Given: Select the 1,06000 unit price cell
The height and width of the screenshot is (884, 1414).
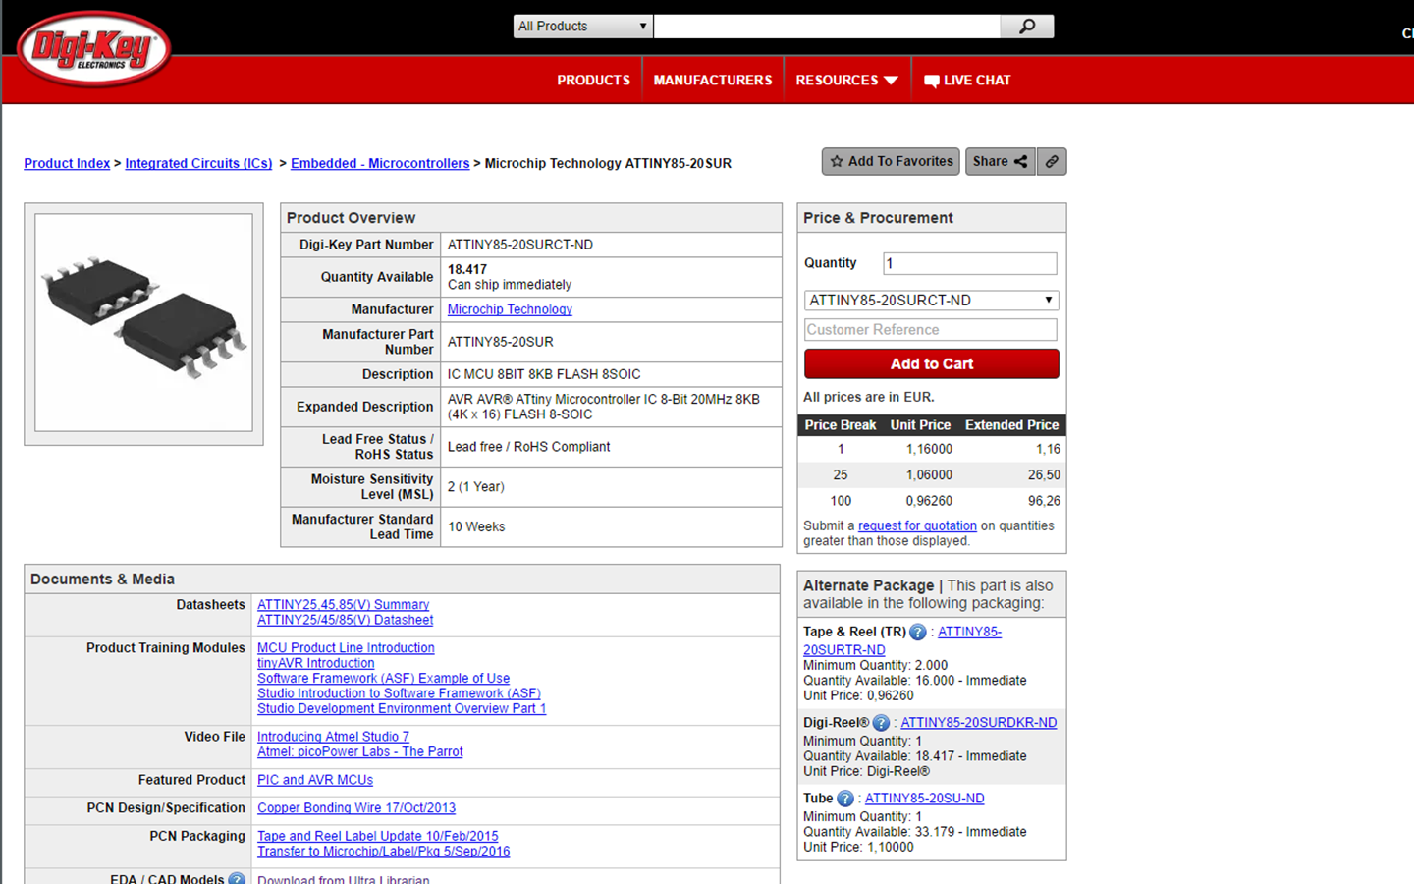Looking at the screenshot, I should click(x=929, y=474).
